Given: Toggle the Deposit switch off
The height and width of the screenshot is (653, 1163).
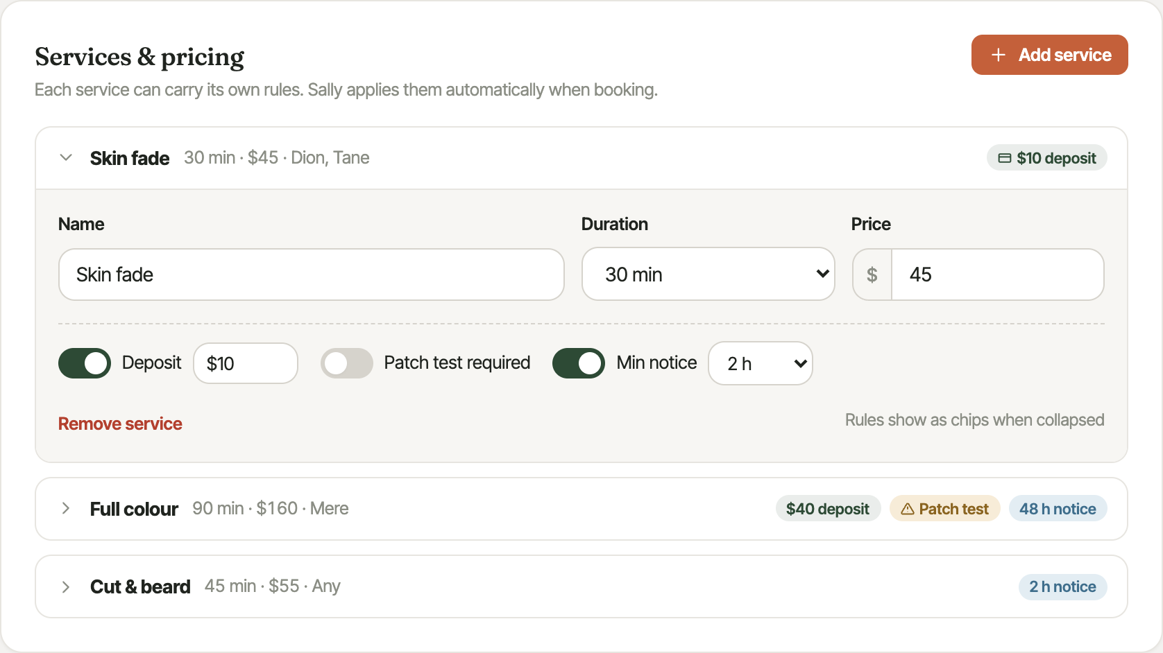Looking at the screenshot, I should 85,363.
